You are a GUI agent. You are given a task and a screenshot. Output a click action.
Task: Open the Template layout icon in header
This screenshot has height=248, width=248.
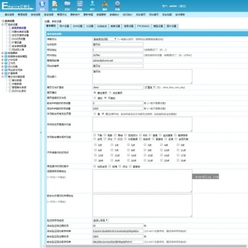[79, 5]
